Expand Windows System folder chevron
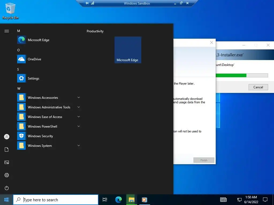Screen dimensions: 274x205 click(x=79, y=145)
